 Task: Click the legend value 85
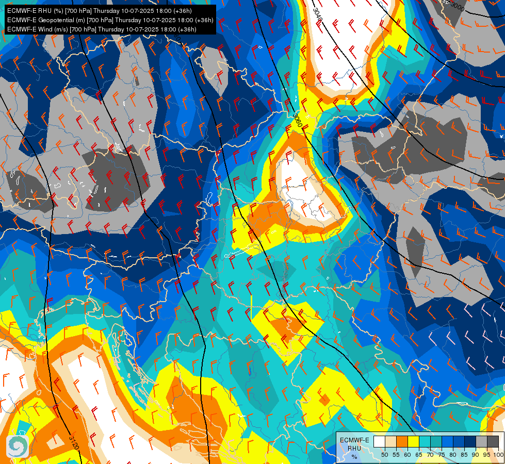click(464, 455)
